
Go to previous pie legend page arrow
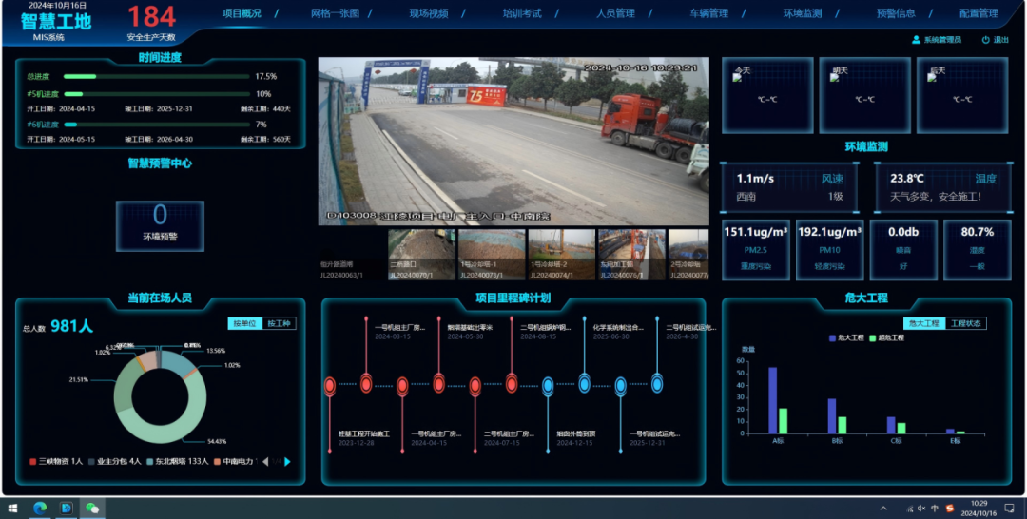[265, 462]
